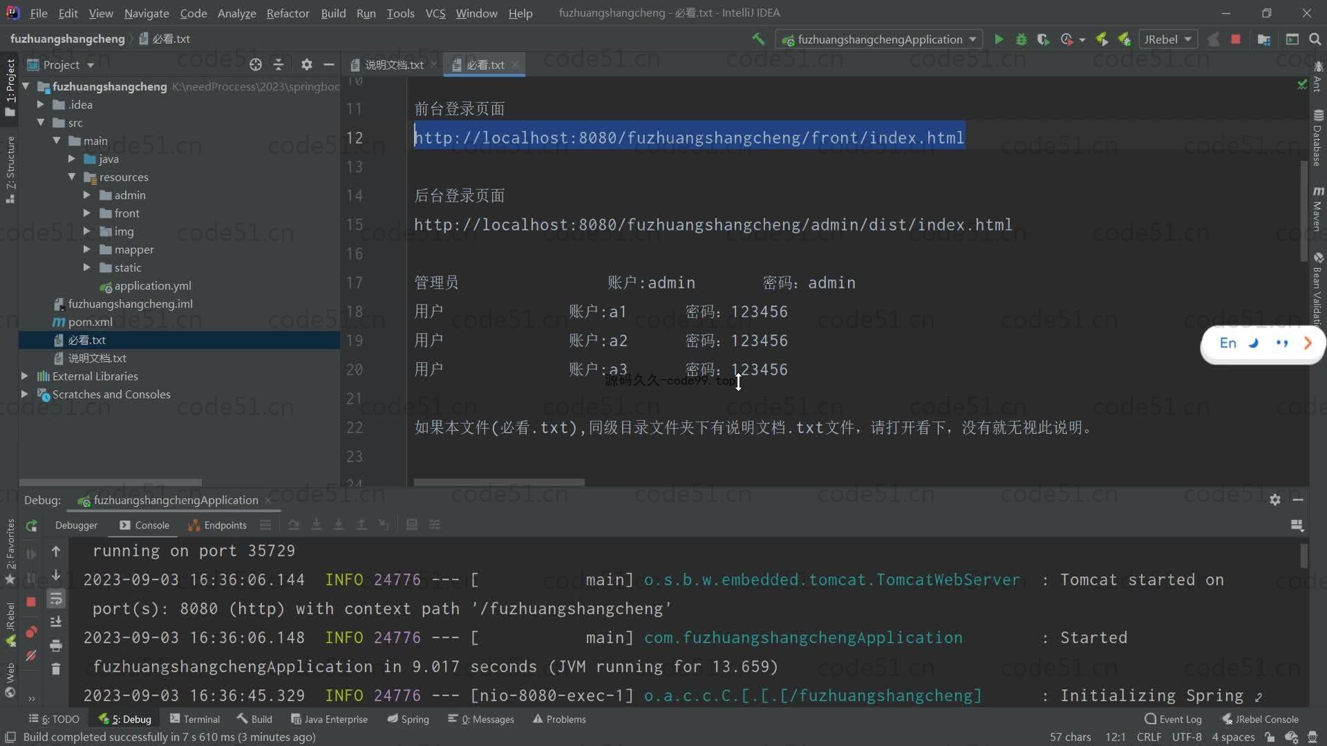
Task: Click Step Over icon in debugger toolbar
Action: [x=294, y=525]
